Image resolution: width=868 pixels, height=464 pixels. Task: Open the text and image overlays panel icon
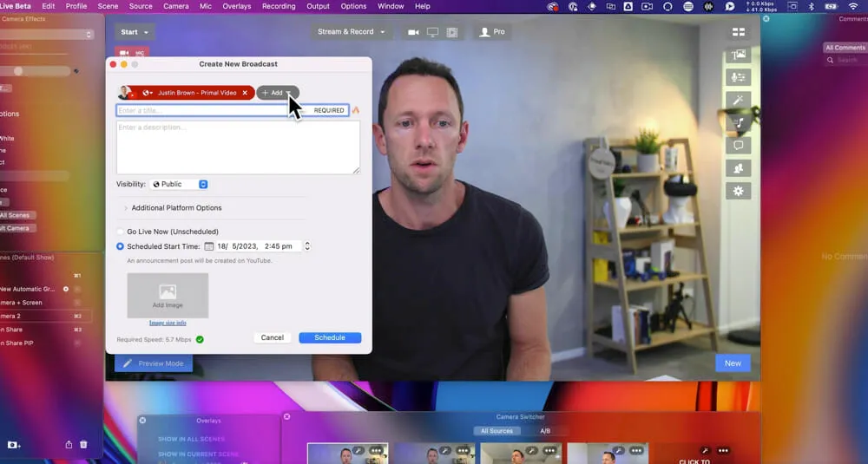point(739,55)
